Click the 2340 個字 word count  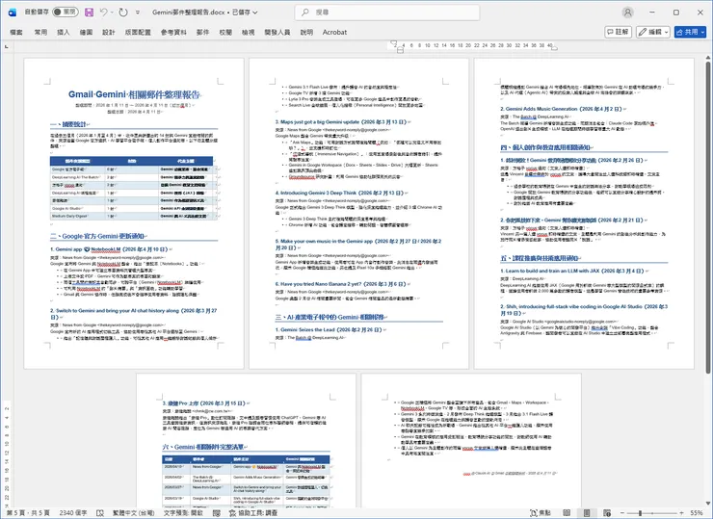[x=72, y=510]
